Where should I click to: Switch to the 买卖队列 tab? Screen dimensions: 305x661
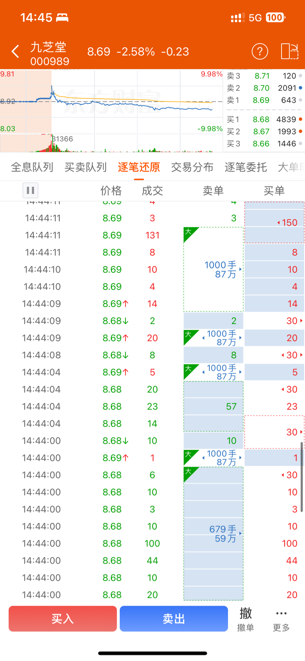86,167
